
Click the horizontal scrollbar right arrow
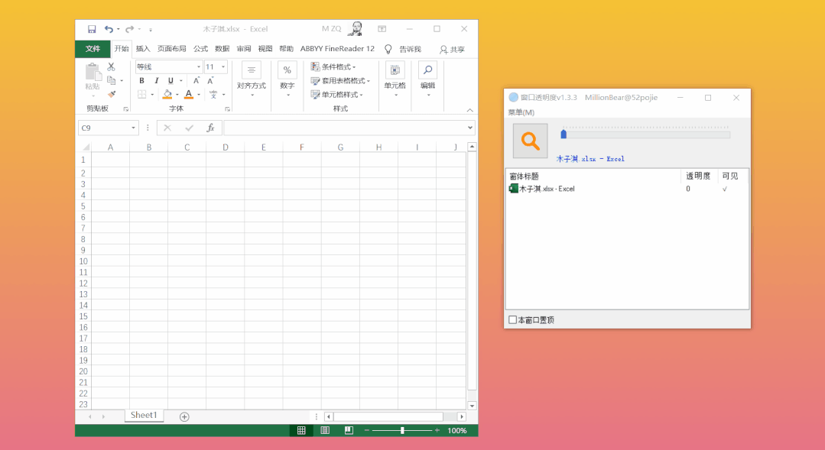click(461, 416)
